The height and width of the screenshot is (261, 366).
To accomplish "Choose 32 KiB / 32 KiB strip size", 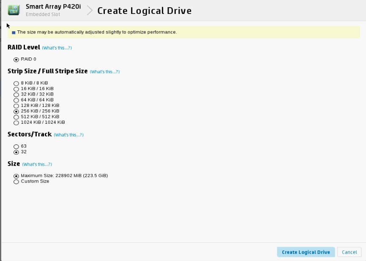I will coord(16,95).
